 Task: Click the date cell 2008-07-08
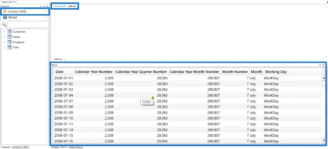click(x=64, y=107)
